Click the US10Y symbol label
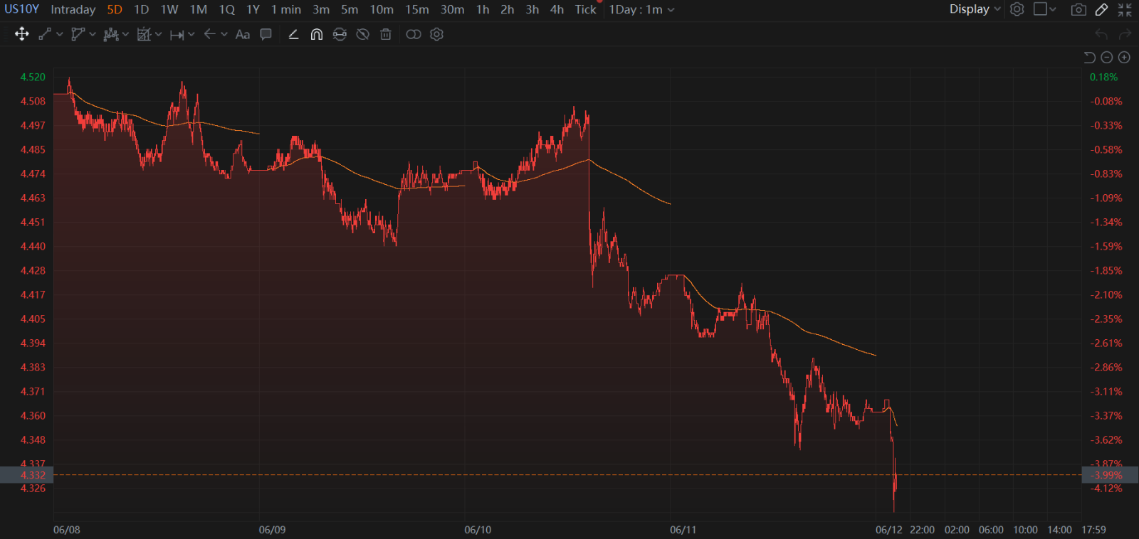The width and height of the screenshot is (1139, 539). (x=21, y=9)
